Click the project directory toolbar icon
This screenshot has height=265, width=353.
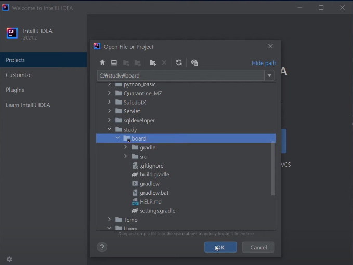click(x=126, y=62)
